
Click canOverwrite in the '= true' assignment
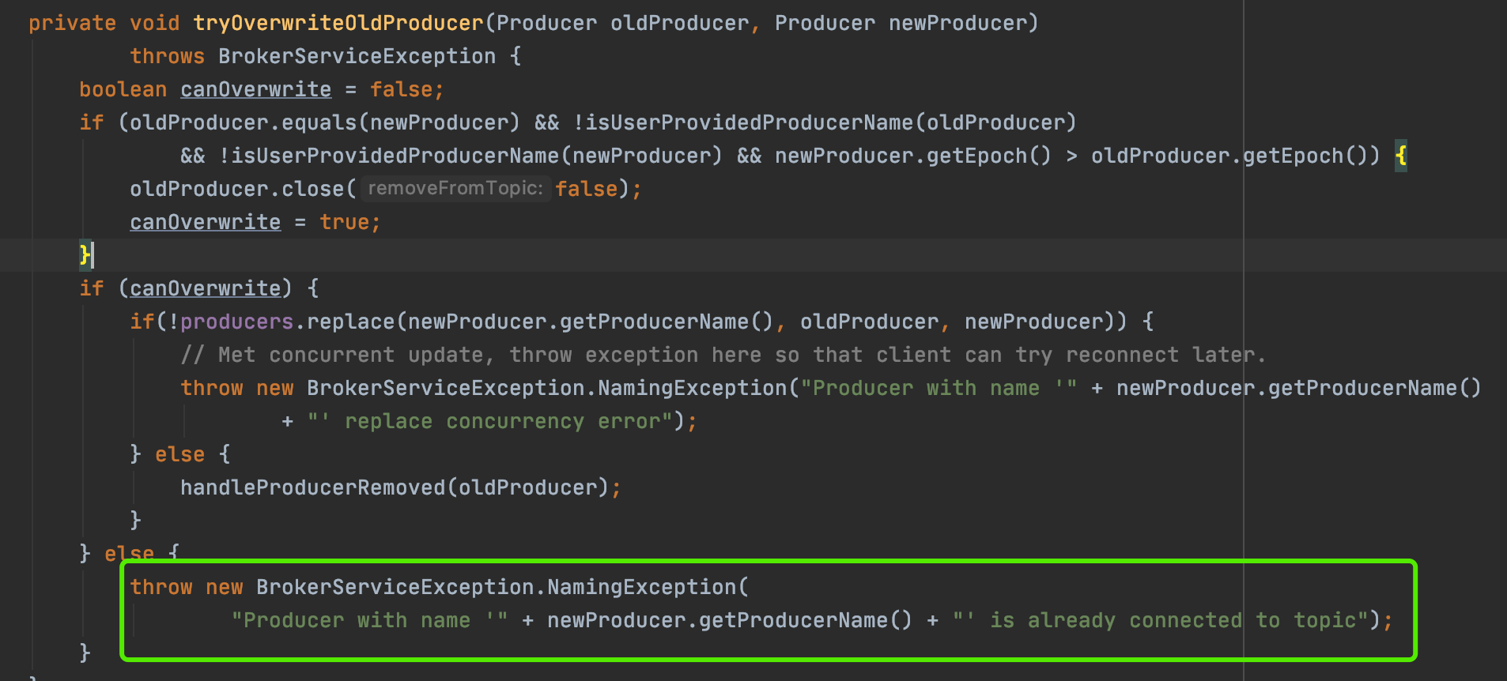206,222
